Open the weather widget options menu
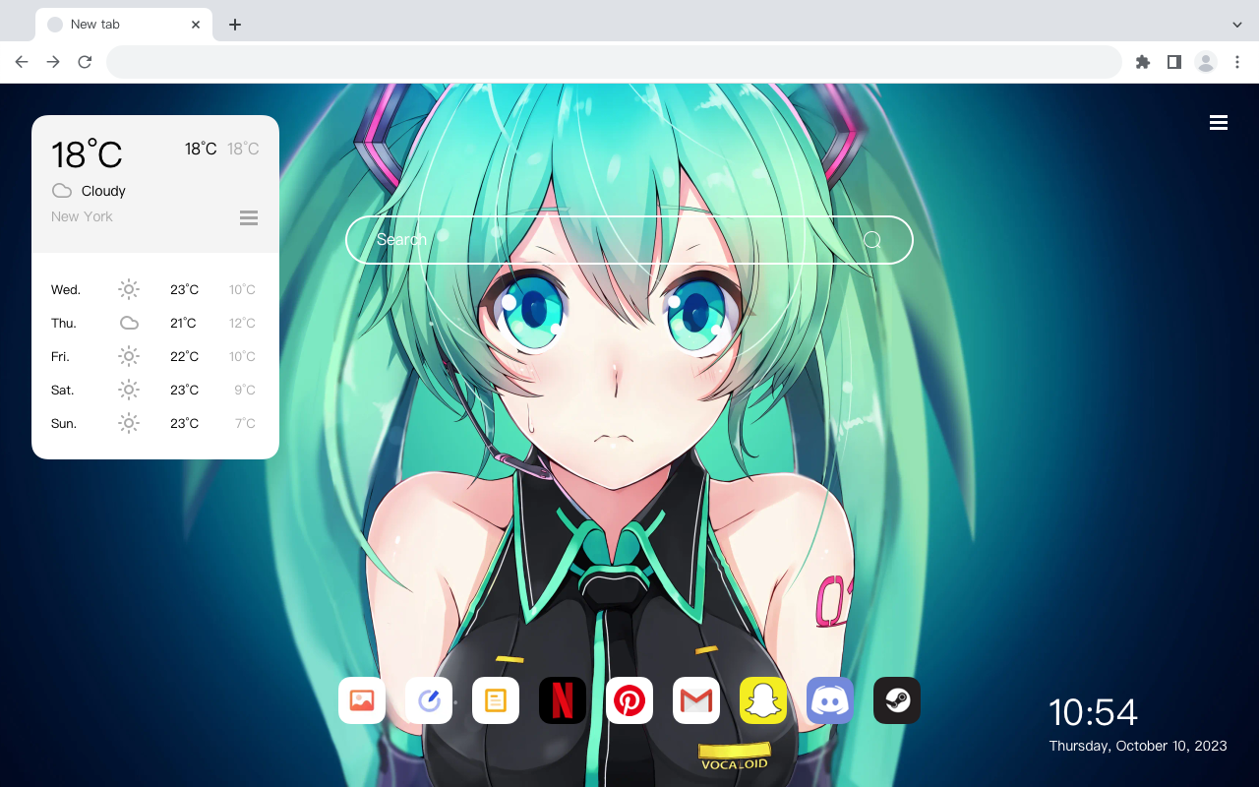The height and width of the screenshot is (787, 1259). tap(249, 217)
